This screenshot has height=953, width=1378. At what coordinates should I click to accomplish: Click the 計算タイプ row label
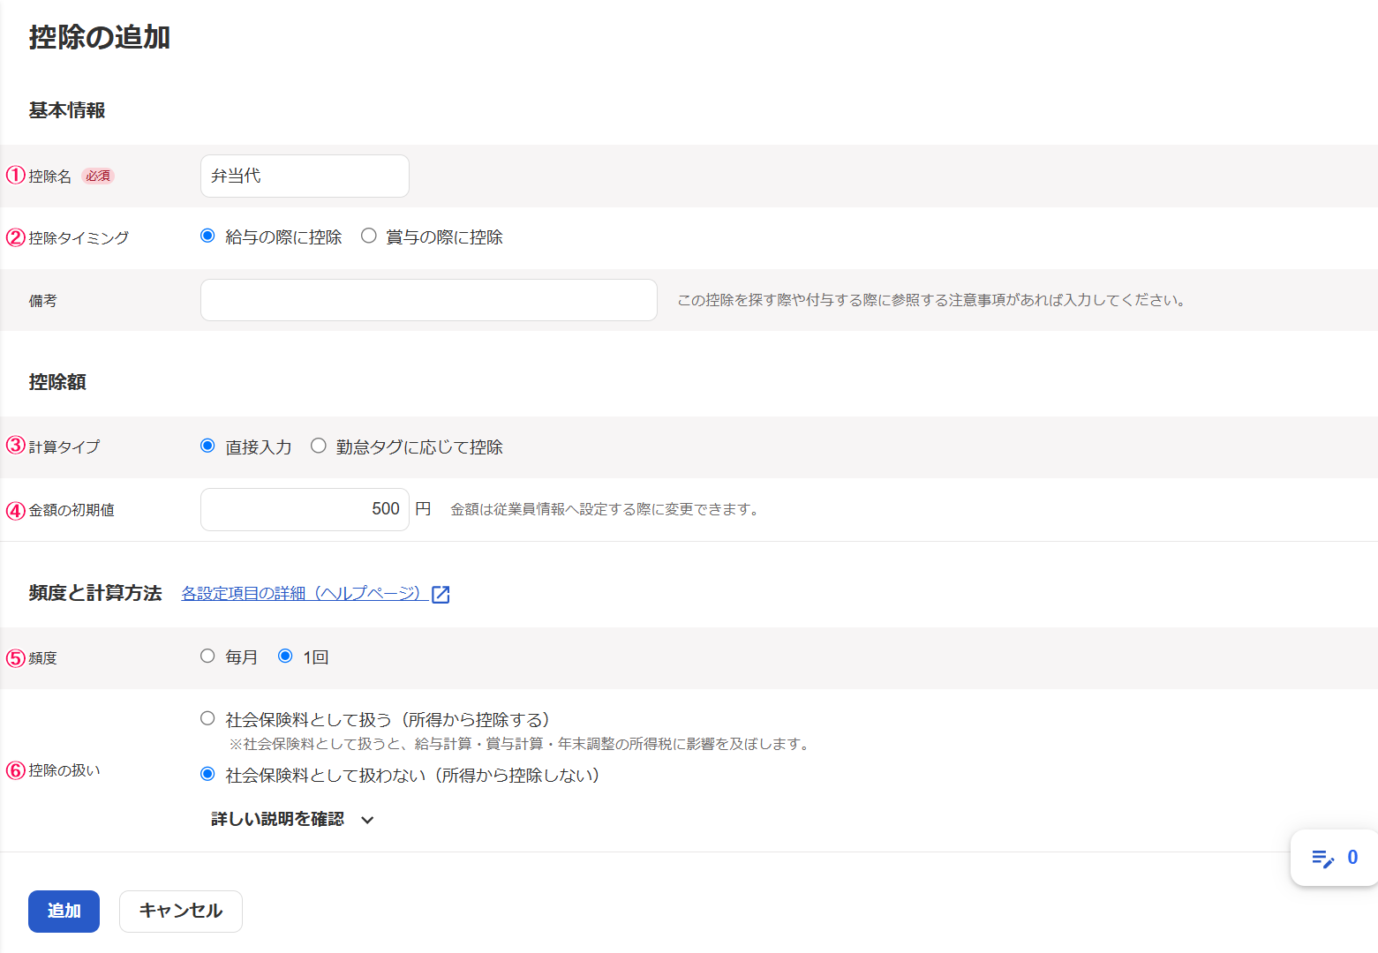click(x=64, y=446)
